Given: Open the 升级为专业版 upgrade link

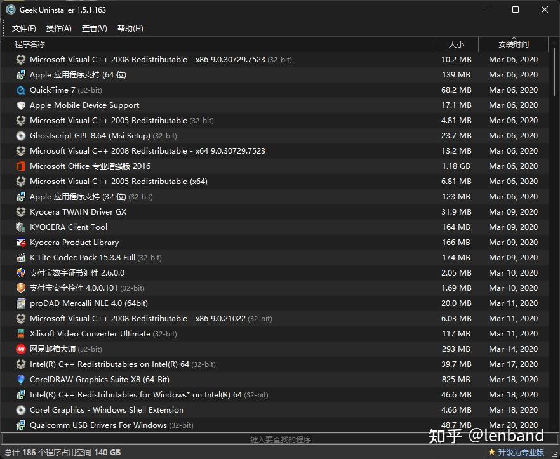Looking at the screenshot, I should (521, 453).
